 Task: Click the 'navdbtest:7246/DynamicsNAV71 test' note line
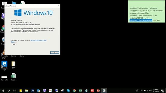click(x=143, y=16)
